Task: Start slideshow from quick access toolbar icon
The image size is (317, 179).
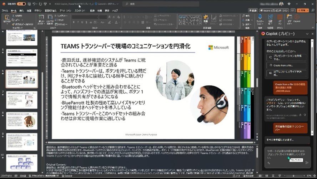Action: tap(45, 4)
